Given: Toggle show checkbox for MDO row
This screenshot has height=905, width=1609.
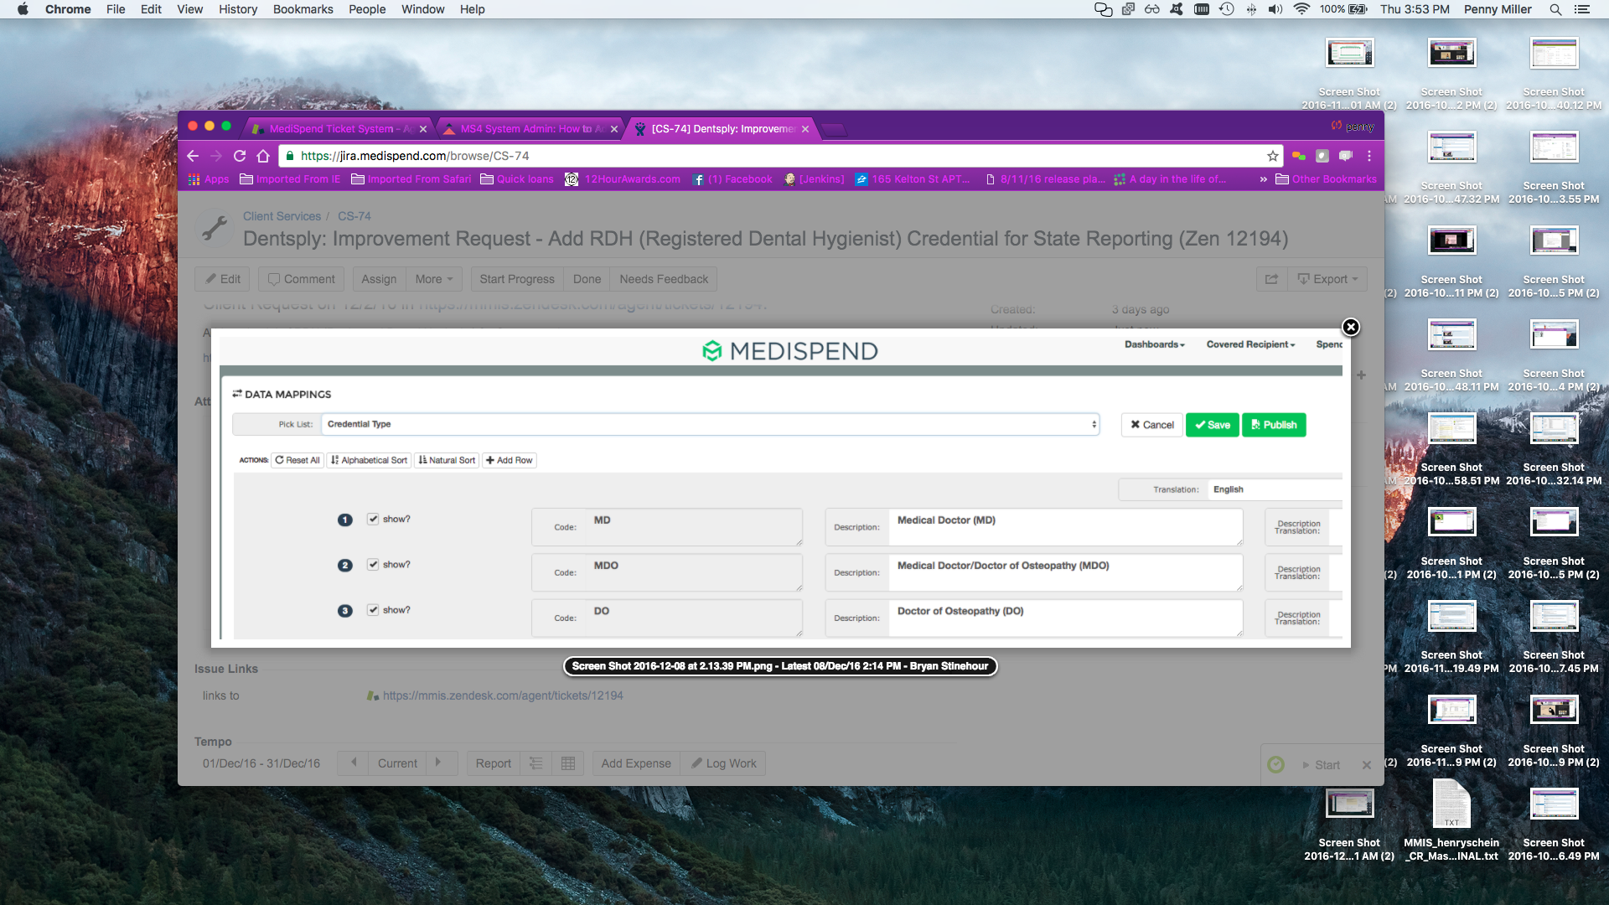Looking at the screenshot, I should coord(373,564).
